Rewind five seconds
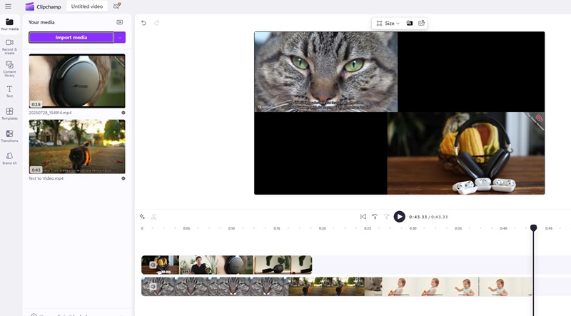This screenshot has width=571, height=316. pyautogui.click(x=375, y=217)
